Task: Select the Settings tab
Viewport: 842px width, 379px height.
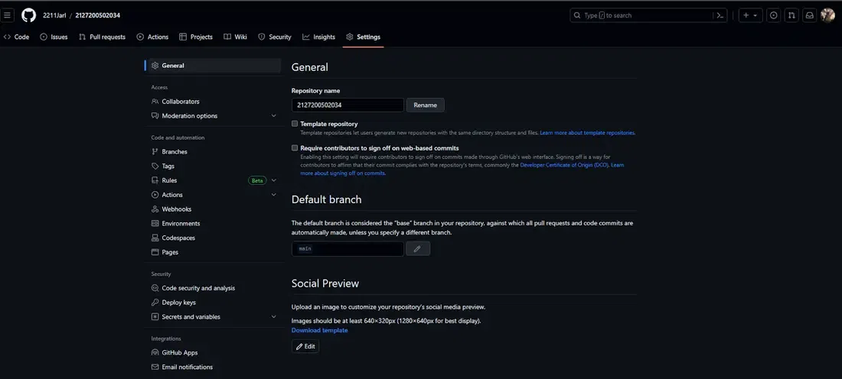Action: click(363, 37)
